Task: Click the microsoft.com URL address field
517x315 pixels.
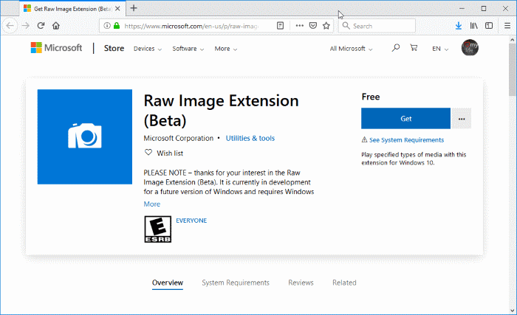Action: tap(191, 26)
